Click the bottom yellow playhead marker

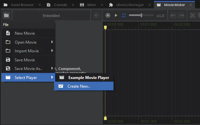point(105,118)
